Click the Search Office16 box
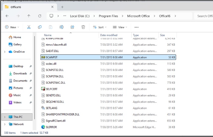Screen dimensions: 213x137 (204, 16)
